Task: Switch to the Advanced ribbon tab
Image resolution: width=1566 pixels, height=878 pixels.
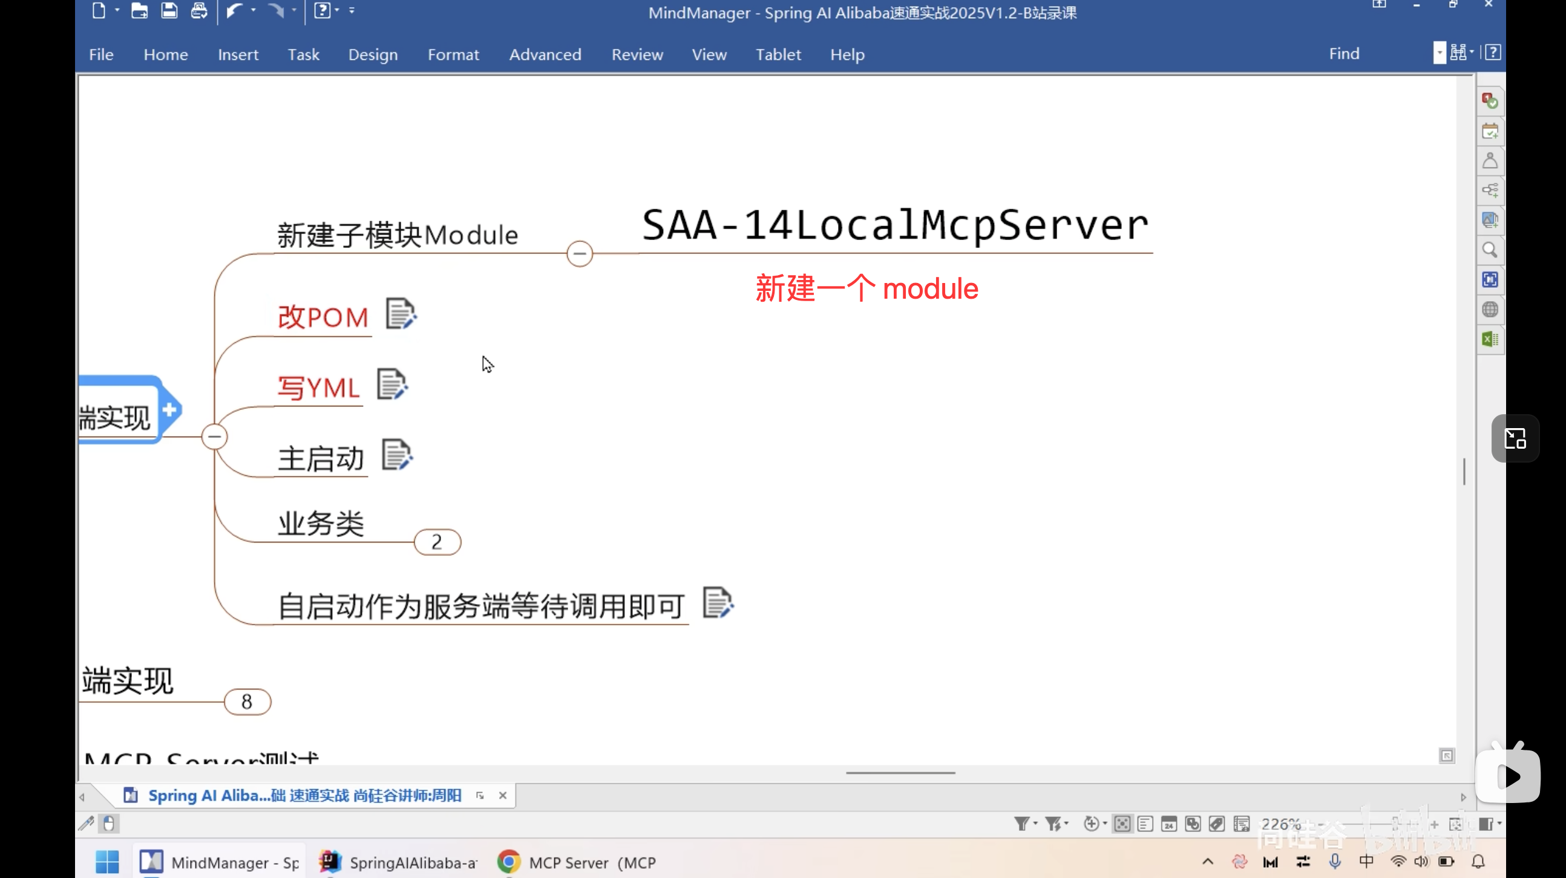Action: click(x=545, y=54)
